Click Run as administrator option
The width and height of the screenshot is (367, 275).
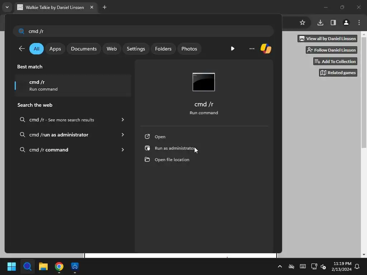point(175,148)
